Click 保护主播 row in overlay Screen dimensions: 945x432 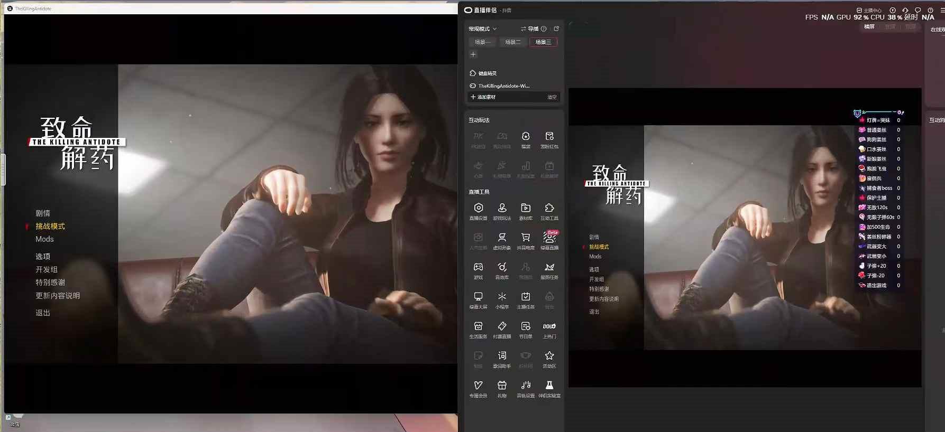click(880, 198)
